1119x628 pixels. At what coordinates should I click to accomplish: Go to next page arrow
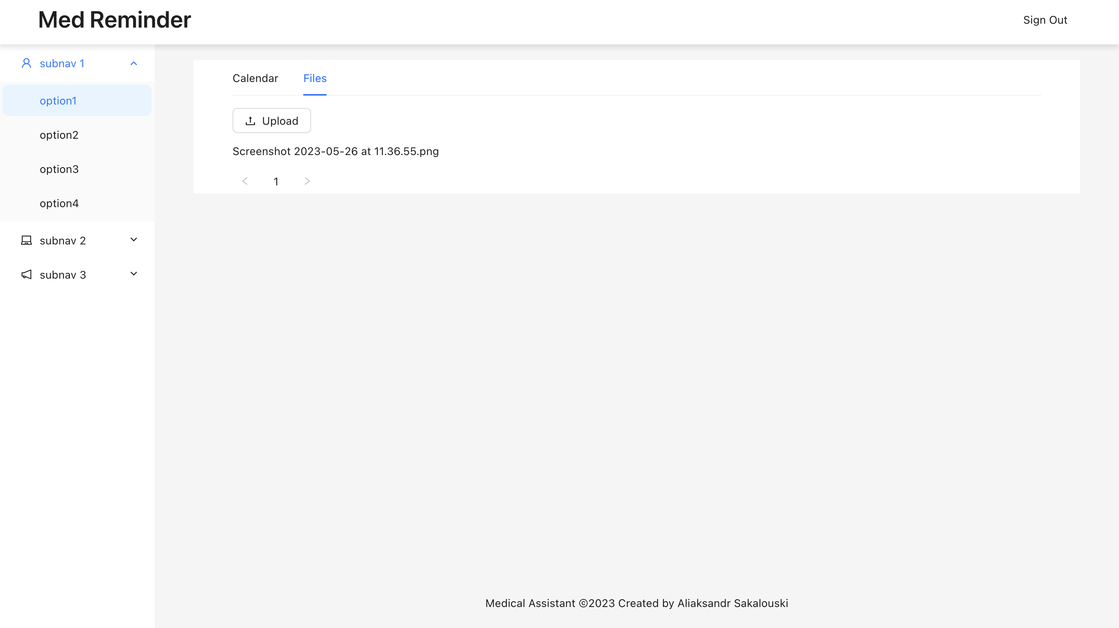point(307,181)
